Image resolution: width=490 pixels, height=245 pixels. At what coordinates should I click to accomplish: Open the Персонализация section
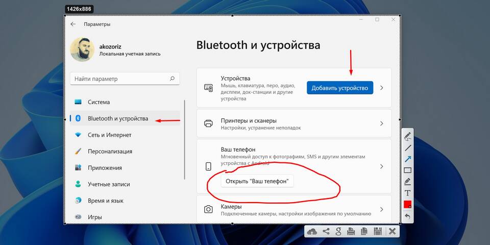point(125,151)
